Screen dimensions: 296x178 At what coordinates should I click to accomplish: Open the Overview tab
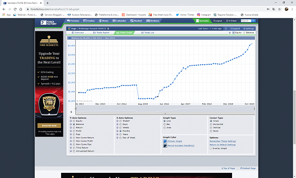click(x=78, y=33)
